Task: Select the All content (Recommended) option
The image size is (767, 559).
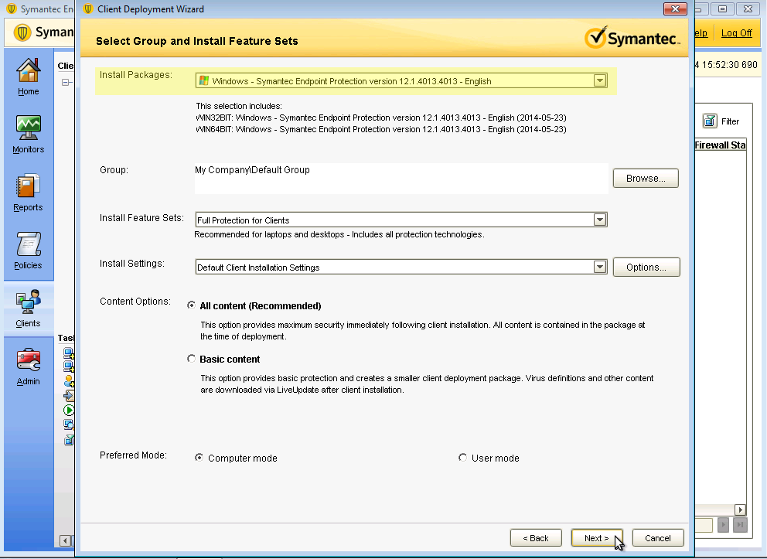Action: [191, 305]
